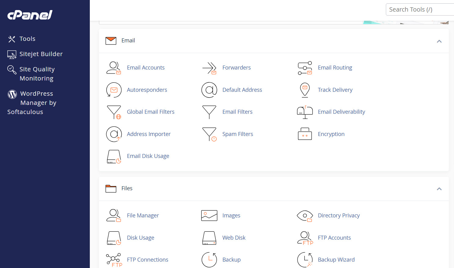
Task: Open the Forwarders arrow icon
Action: pyautogui.click(x=209, y=68)
